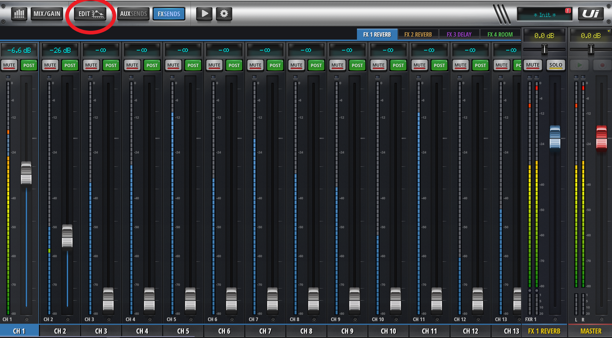The image size is (612, 338).
Task: Toggle POST on CH 12
Action: pyautogui.click(x=480, y=65)
